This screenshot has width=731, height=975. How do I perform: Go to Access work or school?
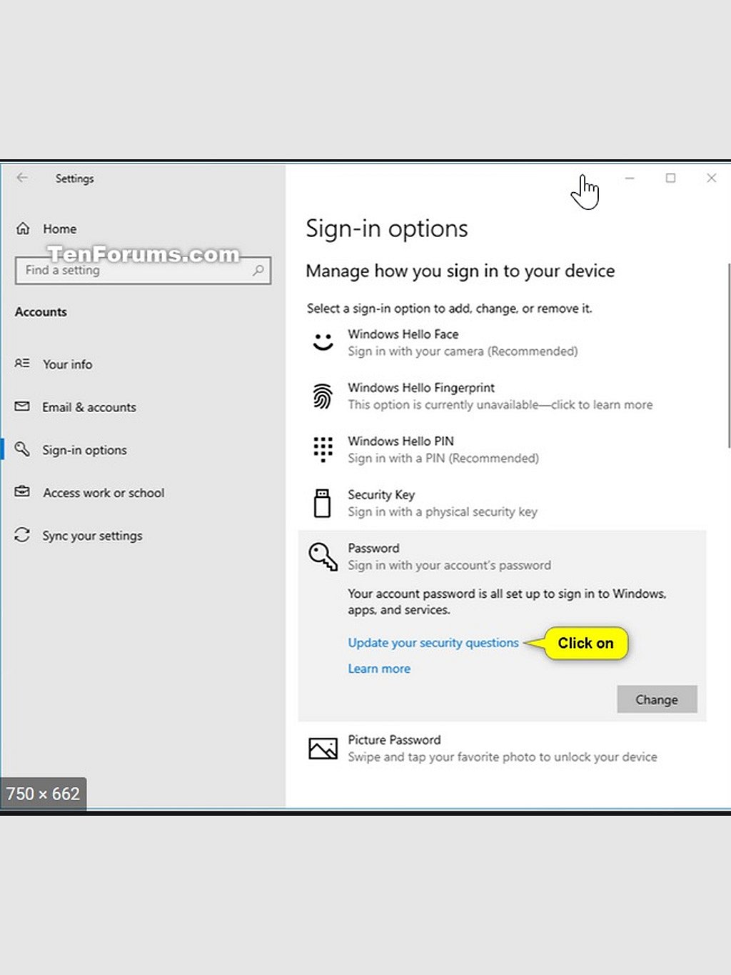[x=103, y=493]
